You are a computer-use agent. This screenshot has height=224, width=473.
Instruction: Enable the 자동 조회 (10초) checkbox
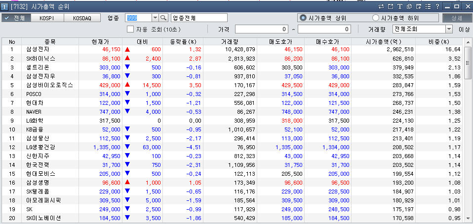coord(130,29)
